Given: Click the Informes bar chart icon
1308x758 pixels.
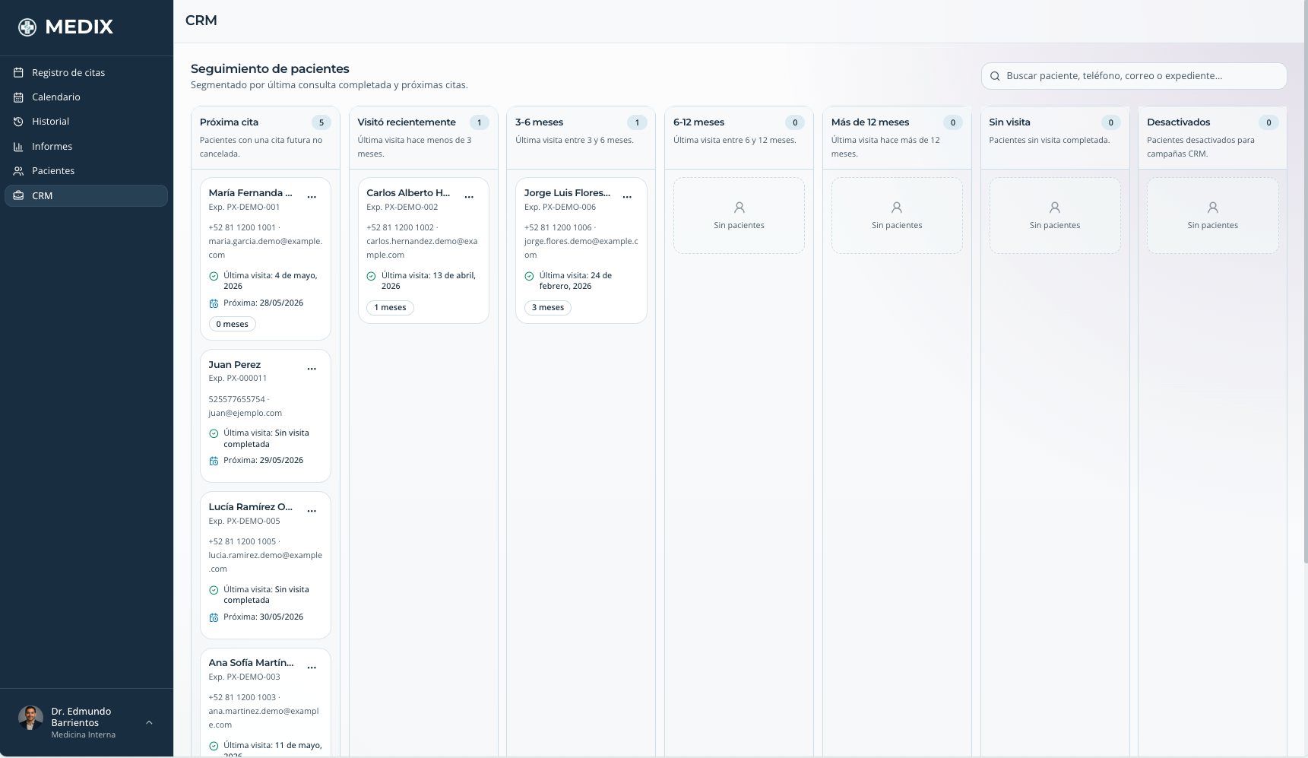Looking at the screenshot, I should 18,147.
